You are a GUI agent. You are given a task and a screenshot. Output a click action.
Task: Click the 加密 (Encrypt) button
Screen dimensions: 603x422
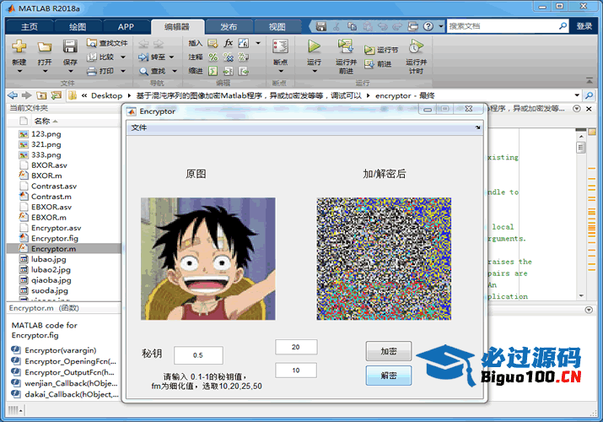coord(389,351)
